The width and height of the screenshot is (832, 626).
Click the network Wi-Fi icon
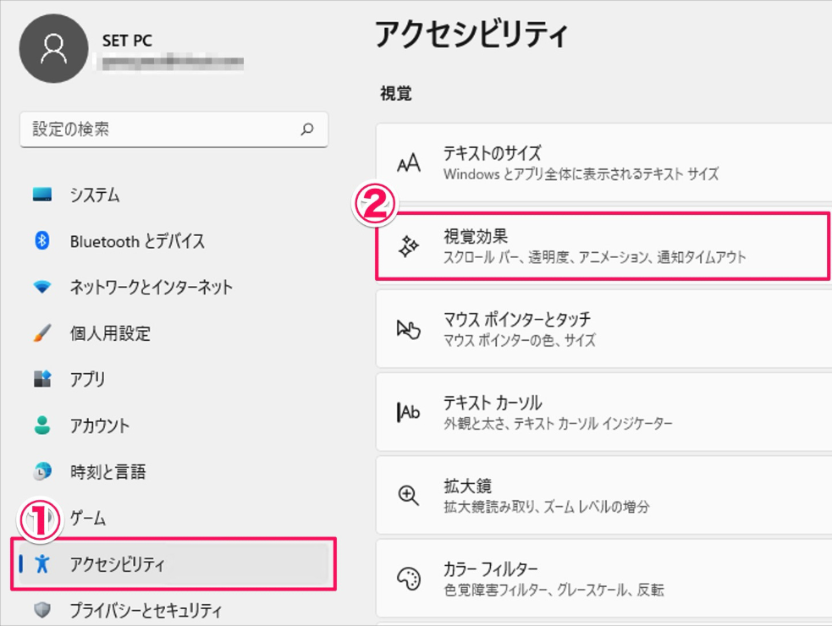point(42,288)
